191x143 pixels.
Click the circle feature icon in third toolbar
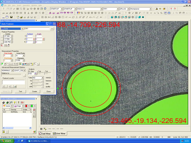(63, 17)
